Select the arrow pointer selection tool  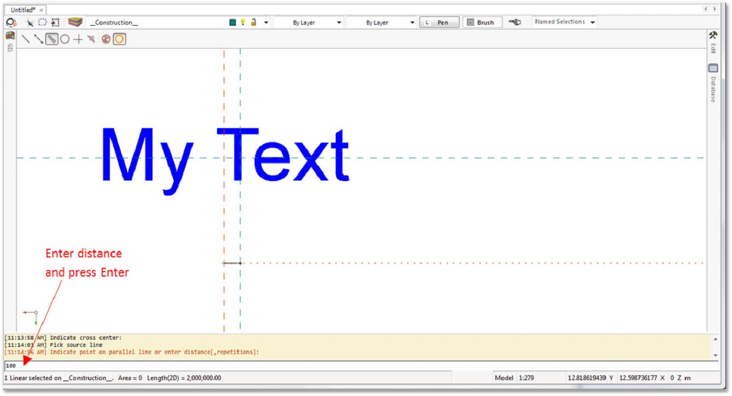(x=30, y=22)
